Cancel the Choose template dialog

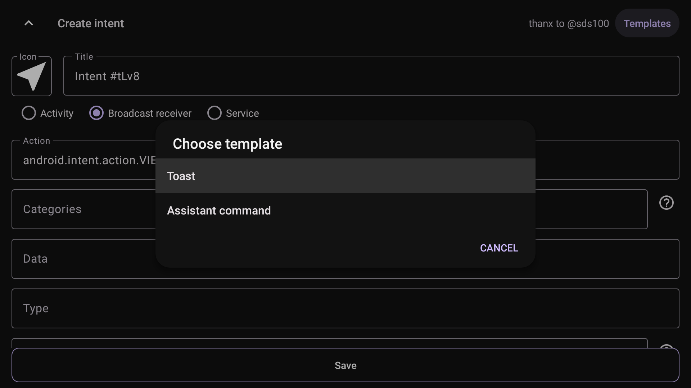499,248
